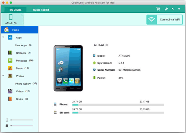Click the sidebar SD card icon
The height and width of the screenshot is (133, 186).
pos(7,126)
